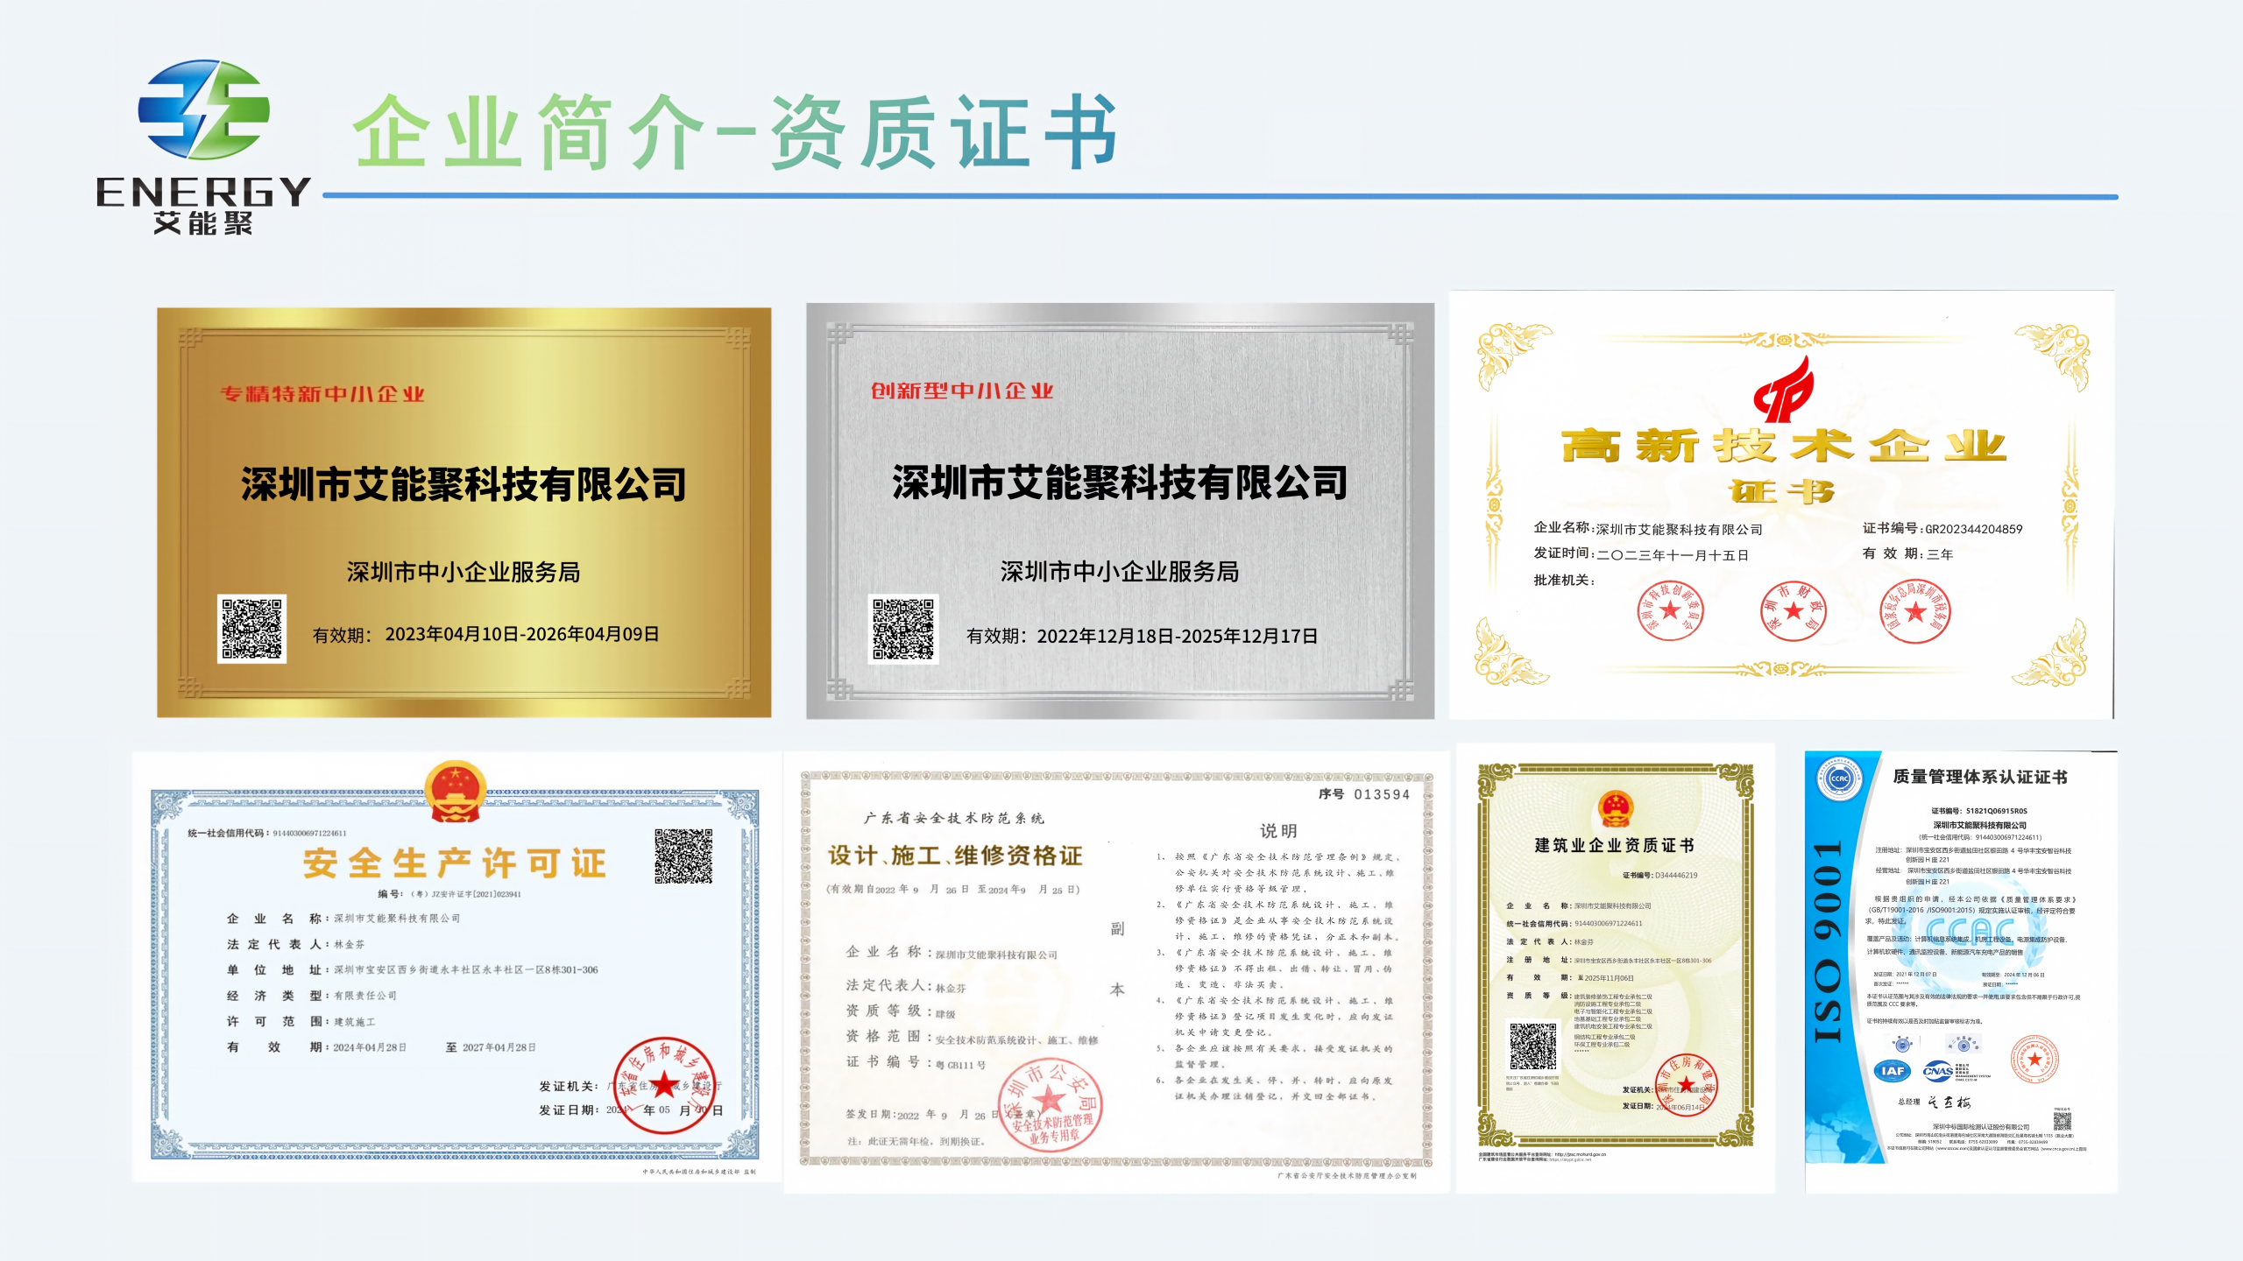Screen dimensions: 2243x1261
Task: Click the validity 2022年12月18日-2025年12月17日
Action: coord(1178,636)
